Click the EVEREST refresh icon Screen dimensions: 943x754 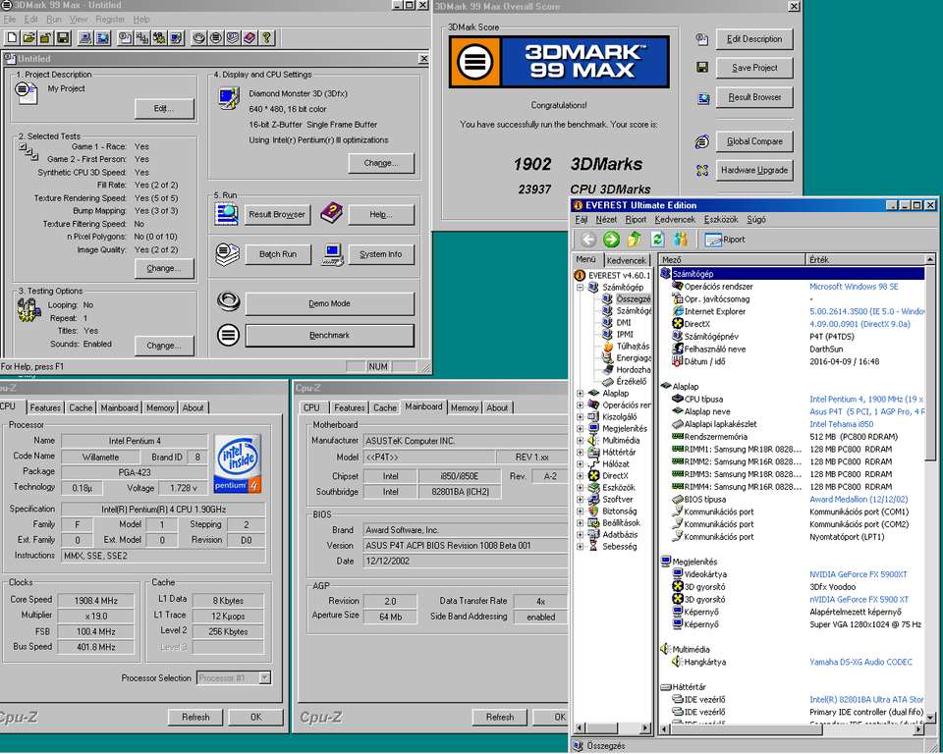pyautogui.click(x=657, y=240)
